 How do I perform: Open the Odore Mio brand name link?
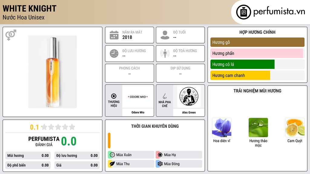coord(138,112)
